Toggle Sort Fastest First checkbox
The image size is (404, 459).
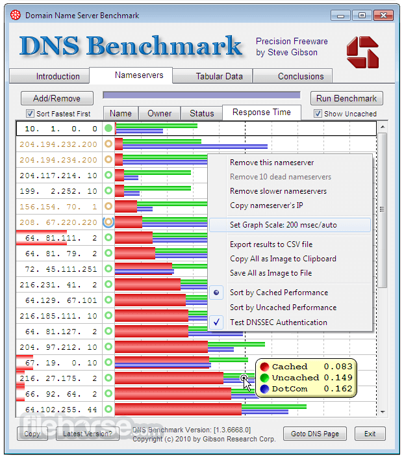[x=30, y=114]
